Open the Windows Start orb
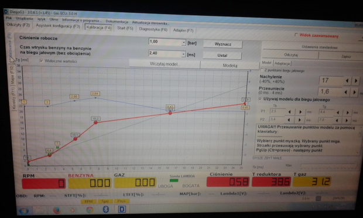The width and height of the screenshot is (363, 218). [24, 211]
